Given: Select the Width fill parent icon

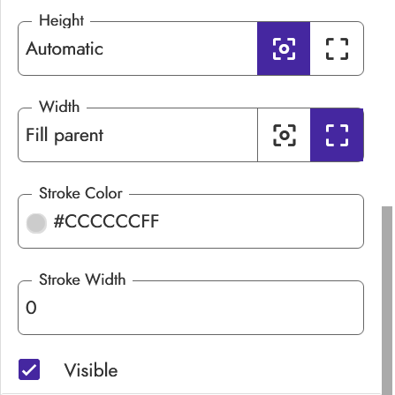Looking at the screenshot, I should tap(337, 135).
